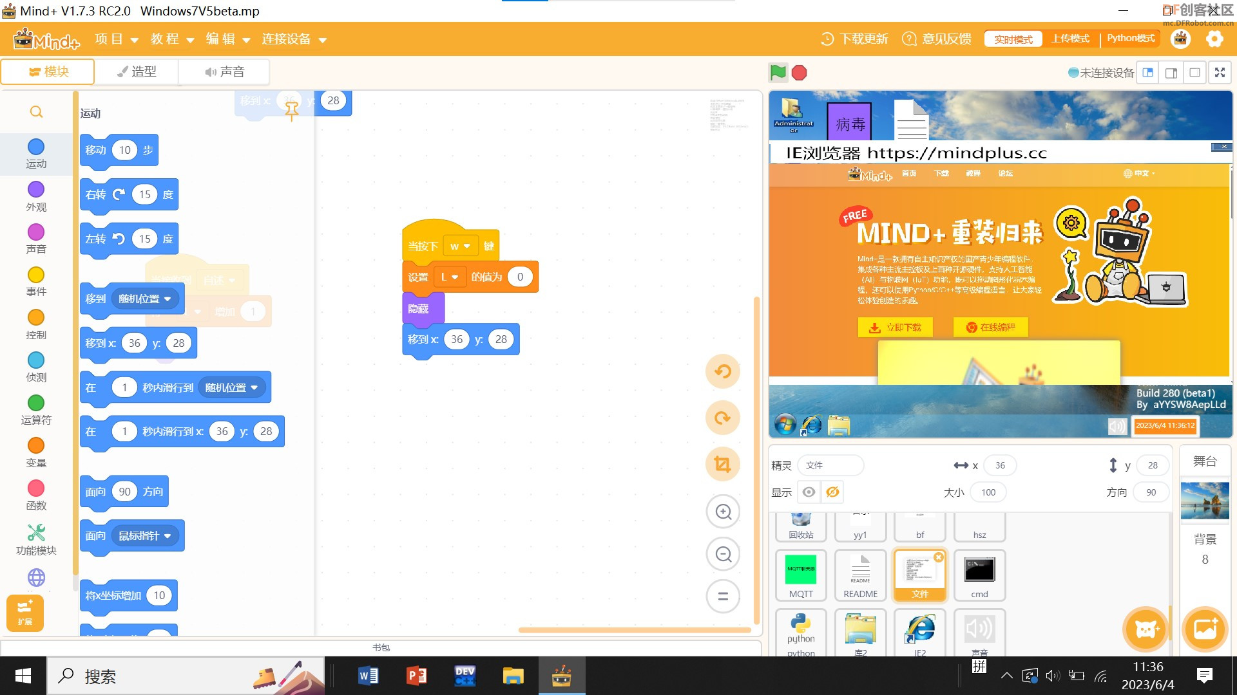The width and height of the screenshot is (1237, 695).
Task: Open the 书包 backpack bar
Action: click(x=381, y=647)
